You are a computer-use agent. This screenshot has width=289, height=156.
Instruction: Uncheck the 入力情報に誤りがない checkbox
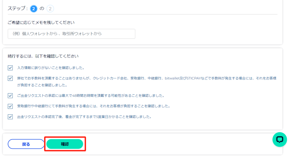pos(10,68)
